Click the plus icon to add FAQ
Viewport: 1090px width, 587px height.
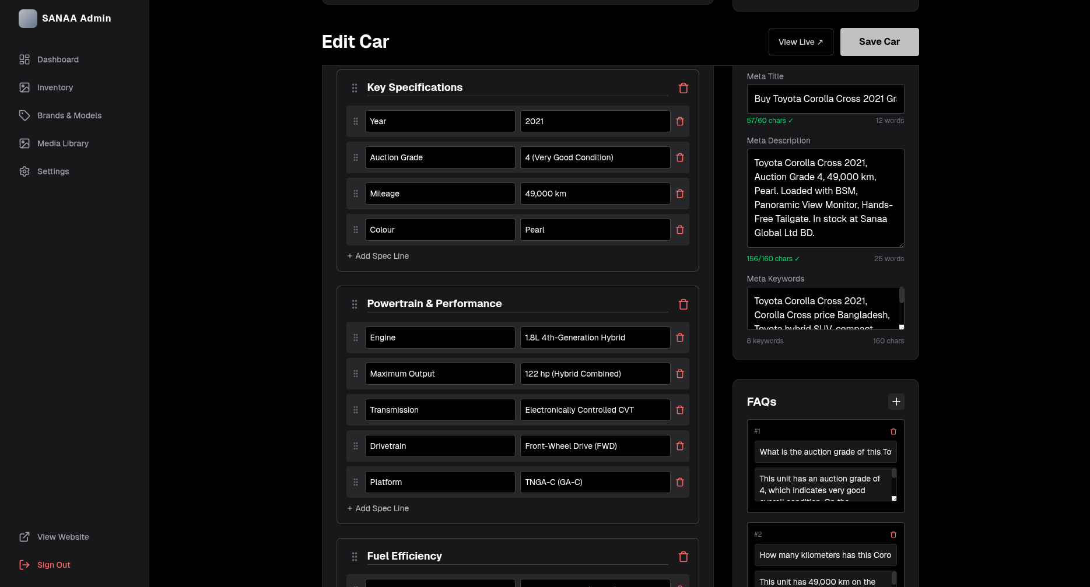point(896,402)
